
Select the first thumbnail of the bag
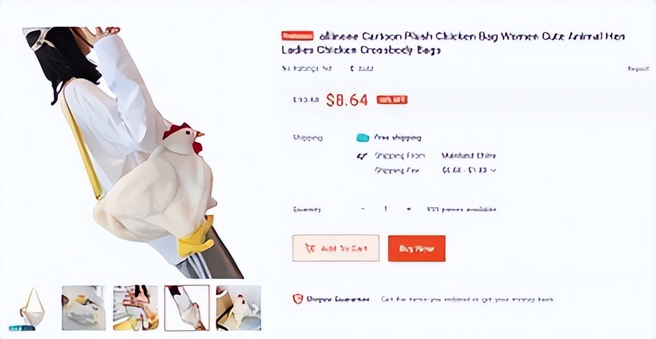tap(32, 308)
